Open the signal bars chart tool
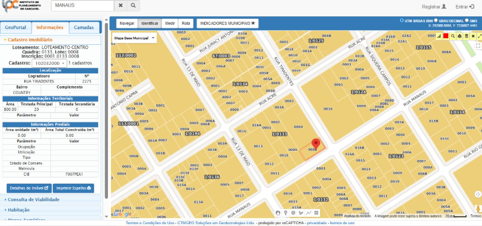 point(439,36)
